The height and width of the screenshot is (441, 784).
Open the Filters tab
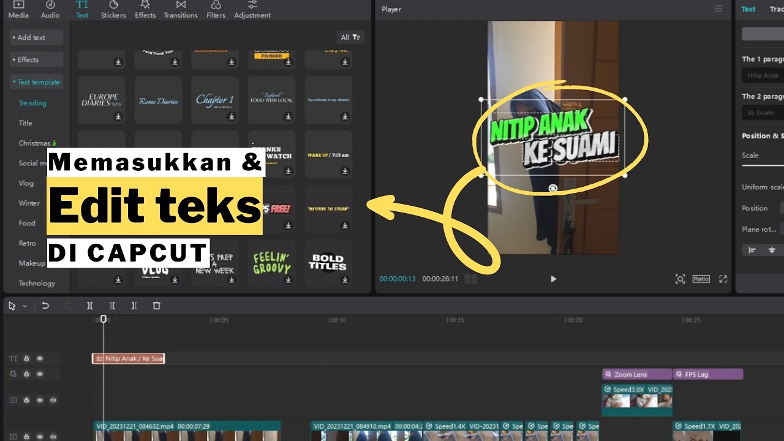point(216,10)
